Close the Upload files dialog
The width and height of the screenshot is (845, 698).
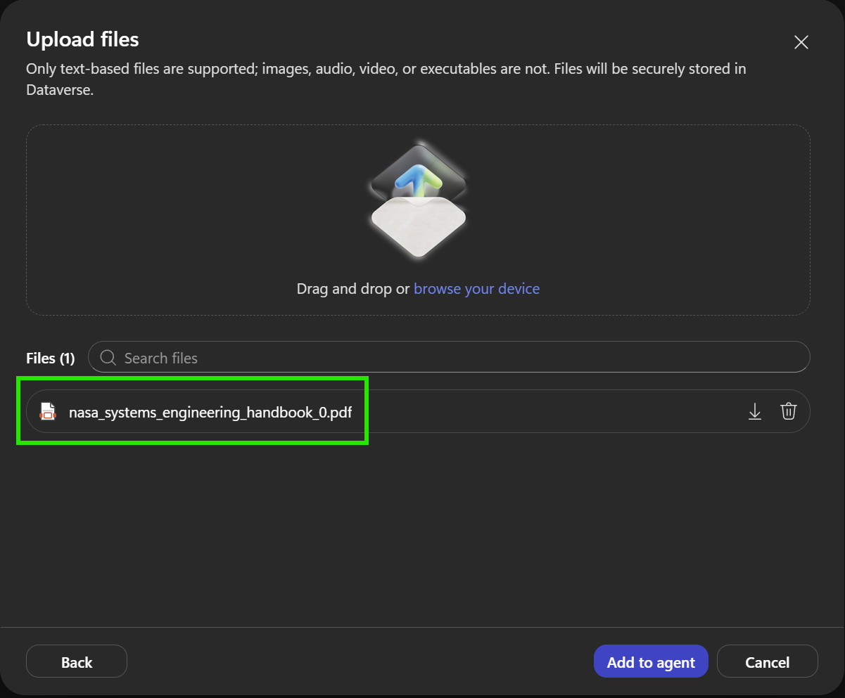click(x=801, y=42)
